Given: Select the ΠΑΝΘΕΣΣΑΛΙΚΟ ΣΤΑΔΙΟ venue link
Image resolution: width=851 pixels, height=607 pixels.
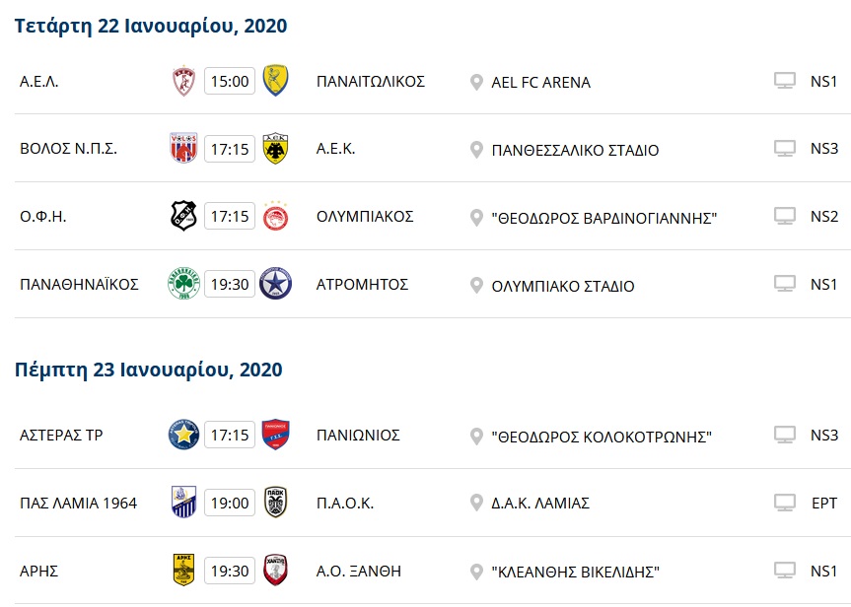Looking at the screenshot, I should point(575,151).
